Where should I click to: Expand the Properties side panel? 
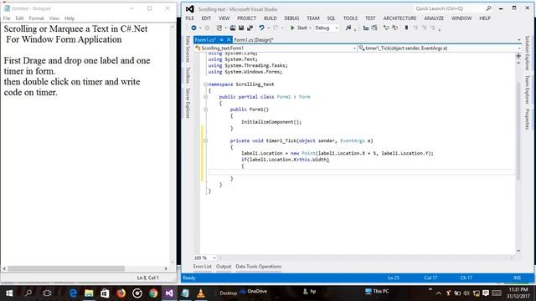527,119
